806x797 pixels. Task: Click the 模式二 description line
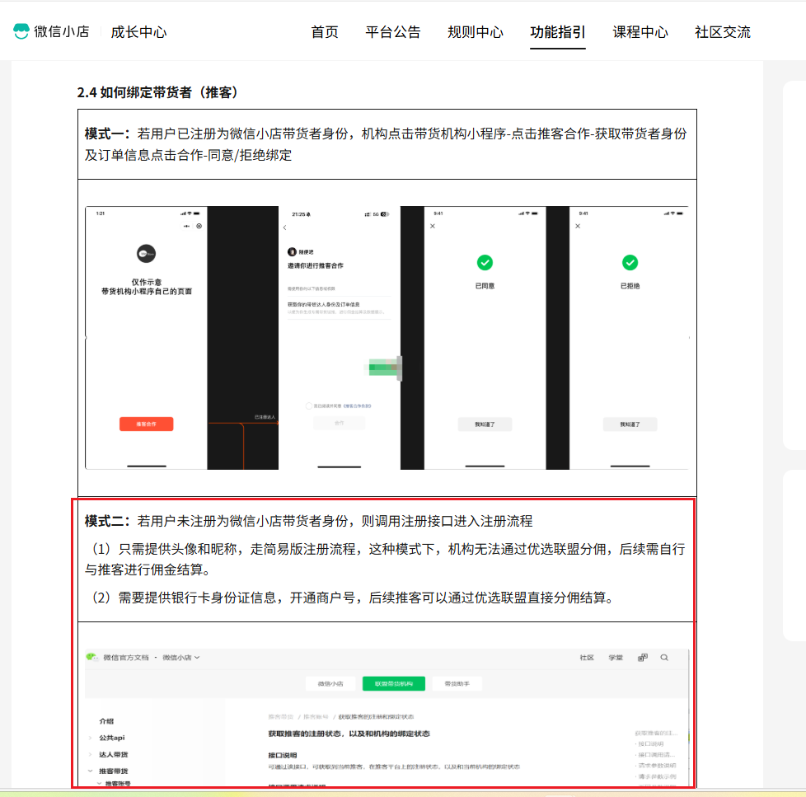(308, 522)
